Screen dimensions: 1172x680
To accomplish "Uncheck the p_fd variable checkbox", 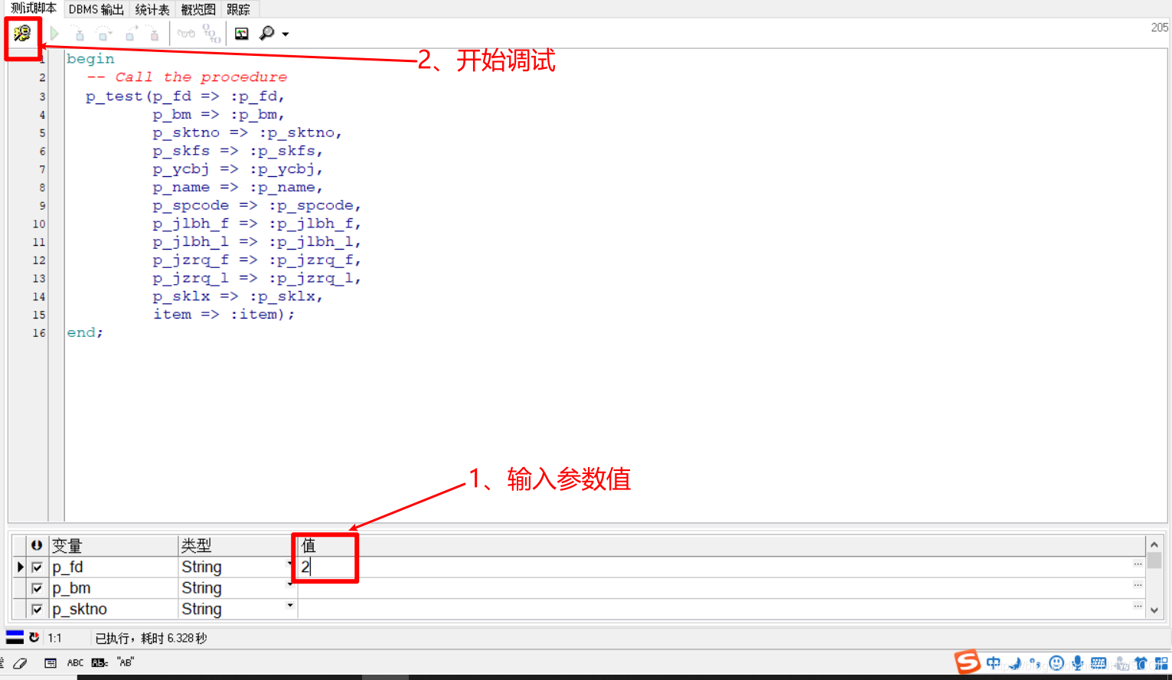I will pyautogui.click(x=37, y=567).
